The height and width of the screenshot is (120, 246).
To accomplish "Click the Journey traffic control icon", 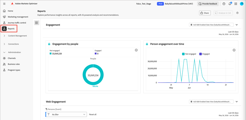I will click(x=4, y=23).
